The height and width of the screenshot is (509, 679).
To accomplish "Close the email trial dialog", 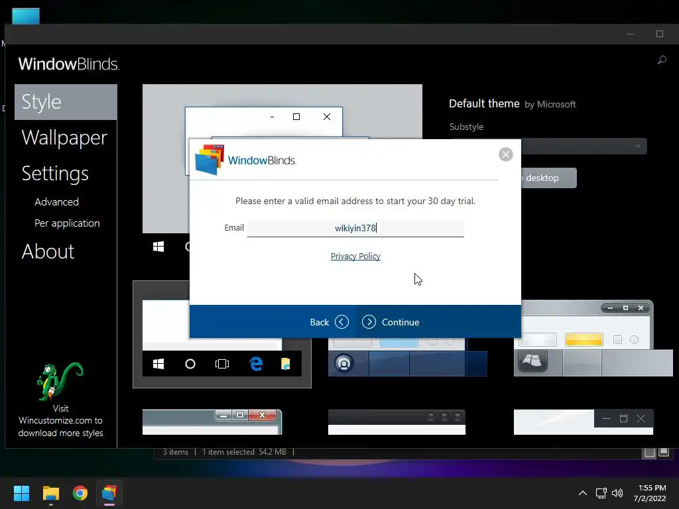I will (x=505, y=154).
